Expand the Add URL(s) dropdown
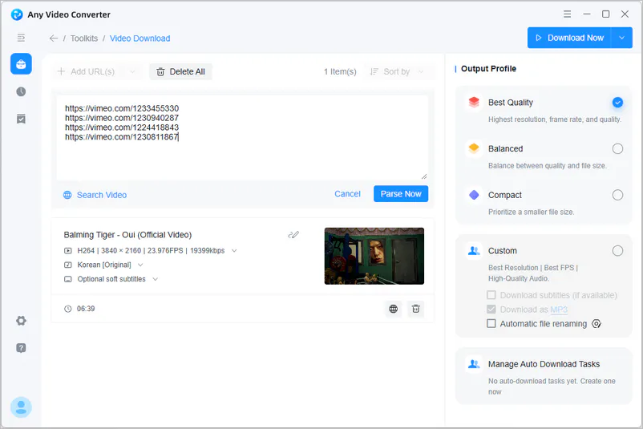643x429 pixels. click(132, 72)
